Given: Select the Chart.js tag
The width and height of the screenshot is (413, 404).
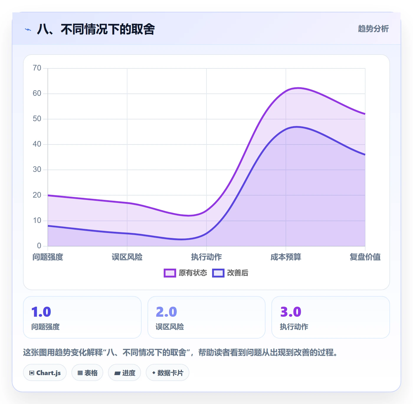Looking at the screenshot, I should point(45,373).
